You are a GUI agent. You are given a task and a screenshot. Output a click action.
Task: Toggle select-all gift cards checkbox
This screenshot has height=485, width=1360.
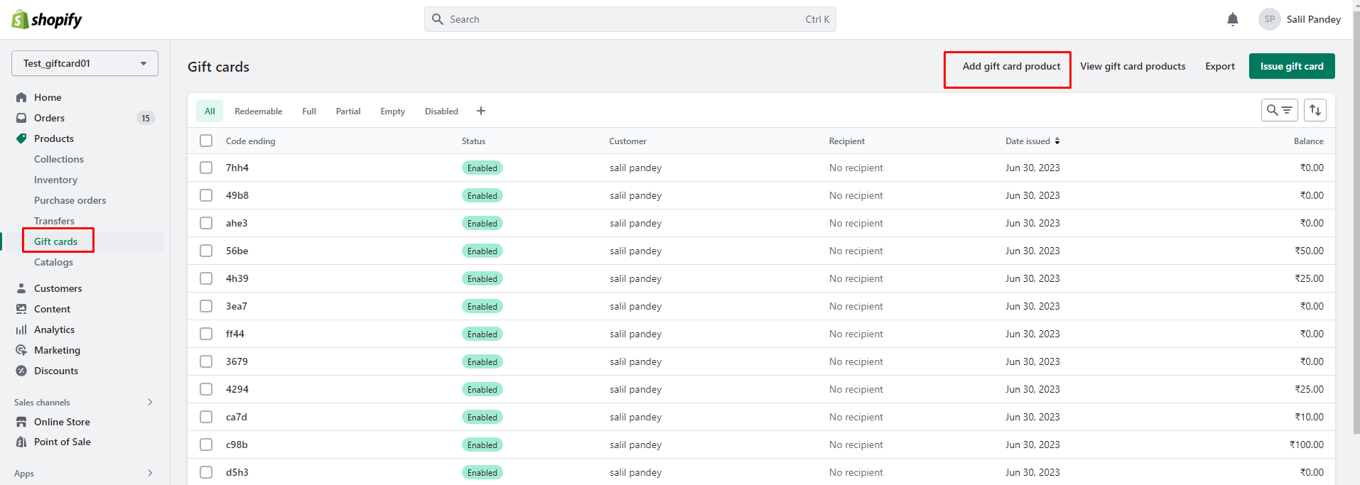tap(206, 141)
